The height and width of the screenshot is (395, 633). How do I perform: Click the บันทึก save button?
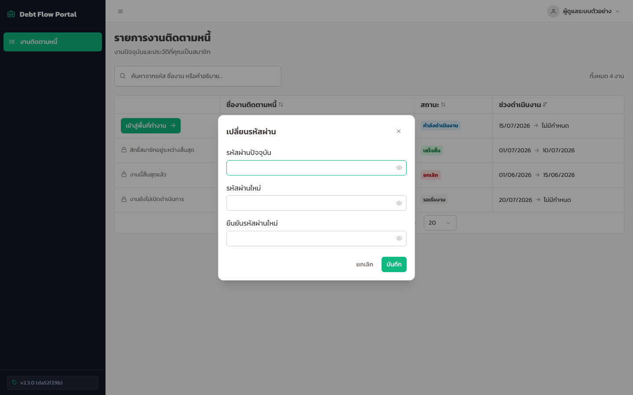click(394, 264)
